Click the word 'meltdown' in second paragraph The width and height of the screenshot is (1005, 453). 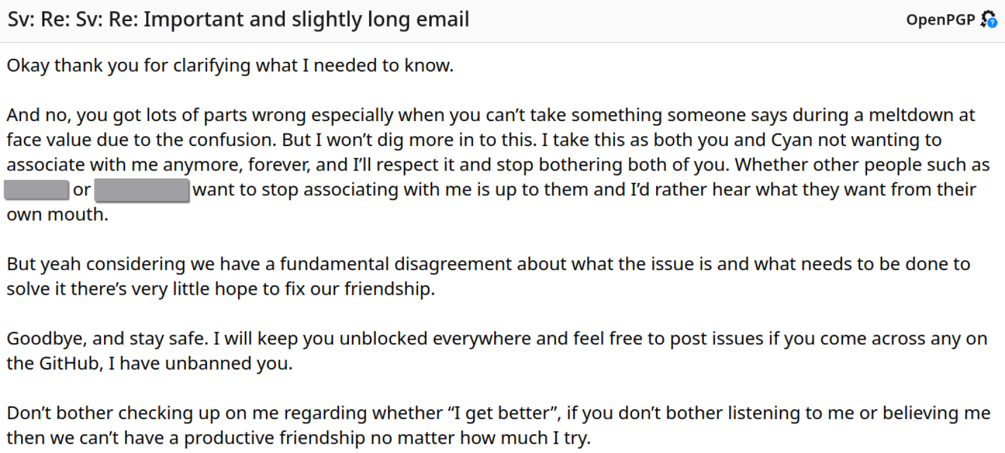(910, 115)
